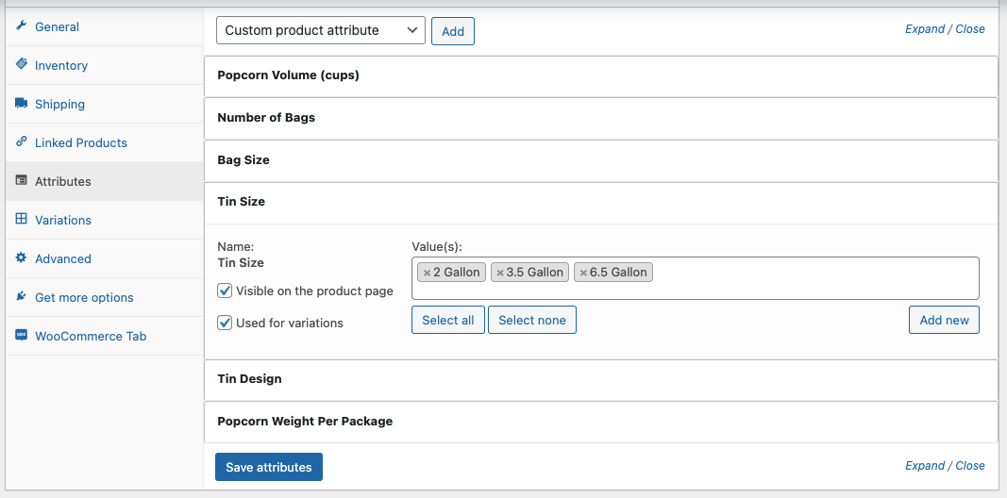Image resolution: width=1007 pixels, height=498 pixels.
Task: Remove the 2 Gallon value tag
Action: click(428, 273)
